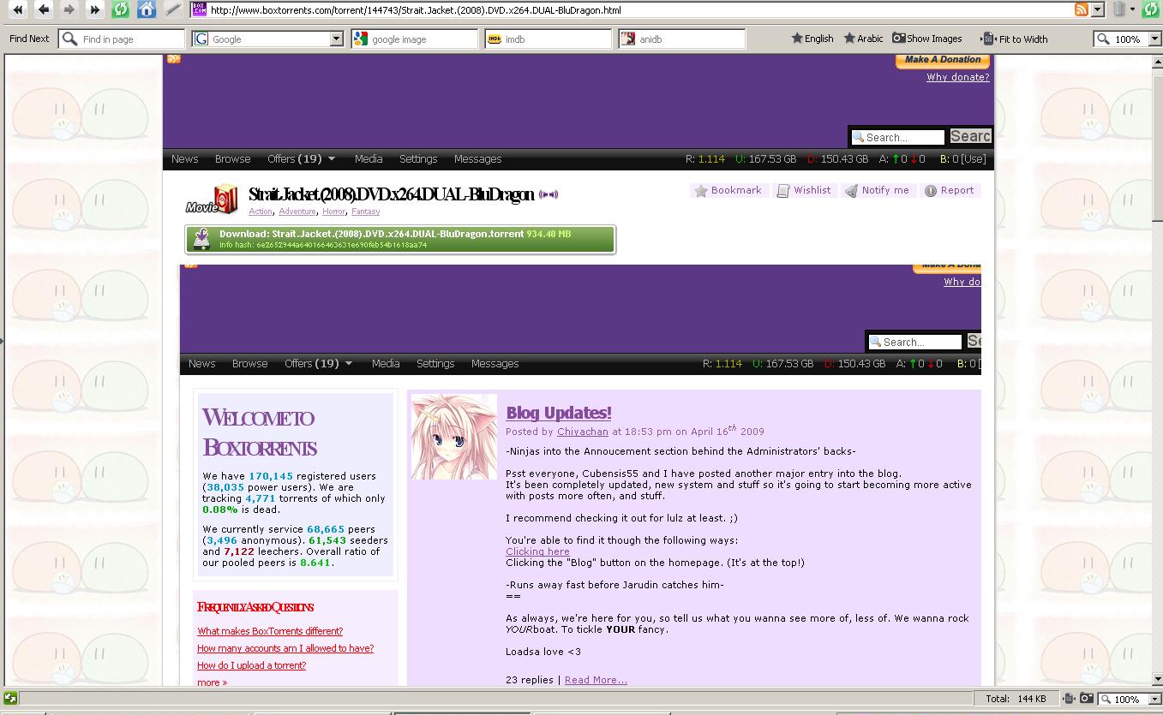
Task: Click the [Use] bonus link
Action: (x=974, y=159)
